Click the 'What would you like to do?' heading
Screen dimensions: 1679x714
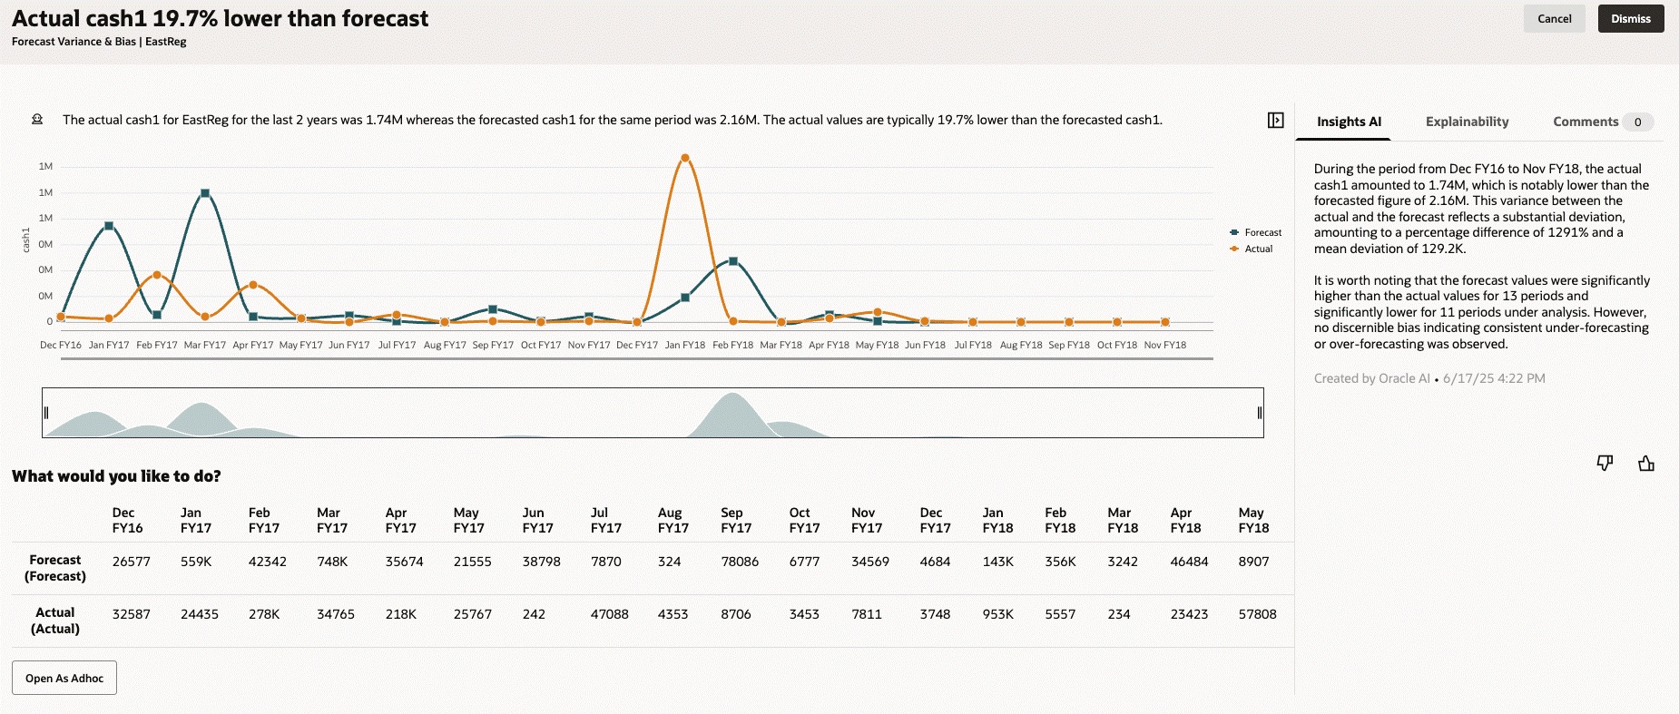tap(116, 476)
